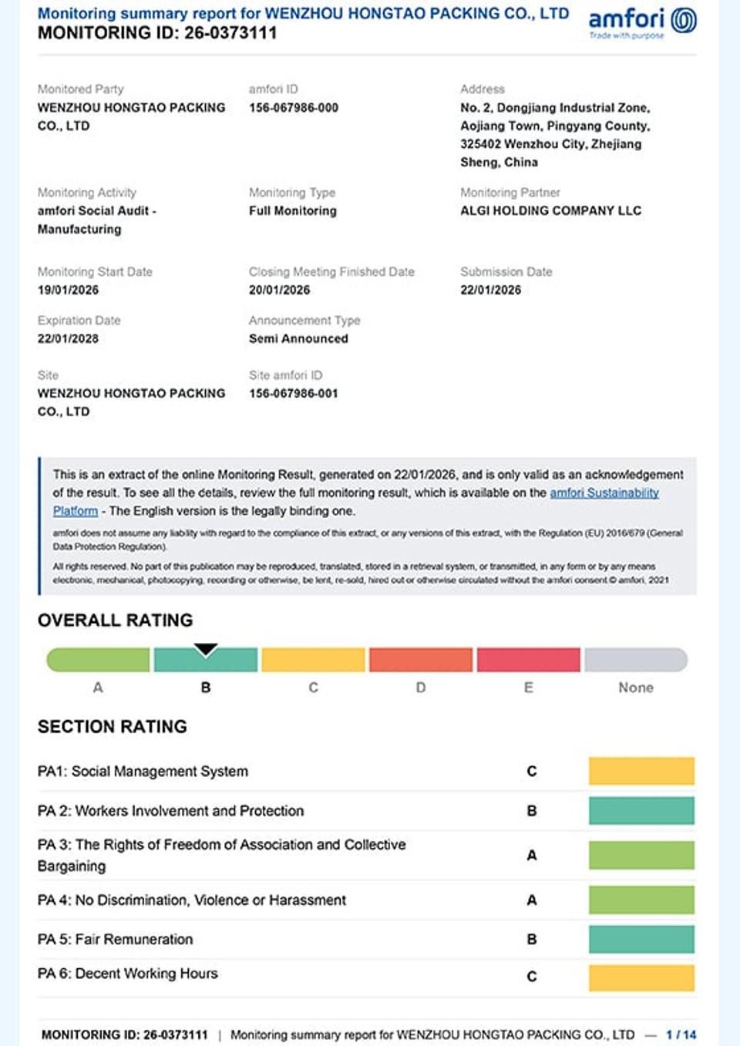The image size is (740, 1046).
Task: Select the red E overall rating segment
Action: pos(528,660)
